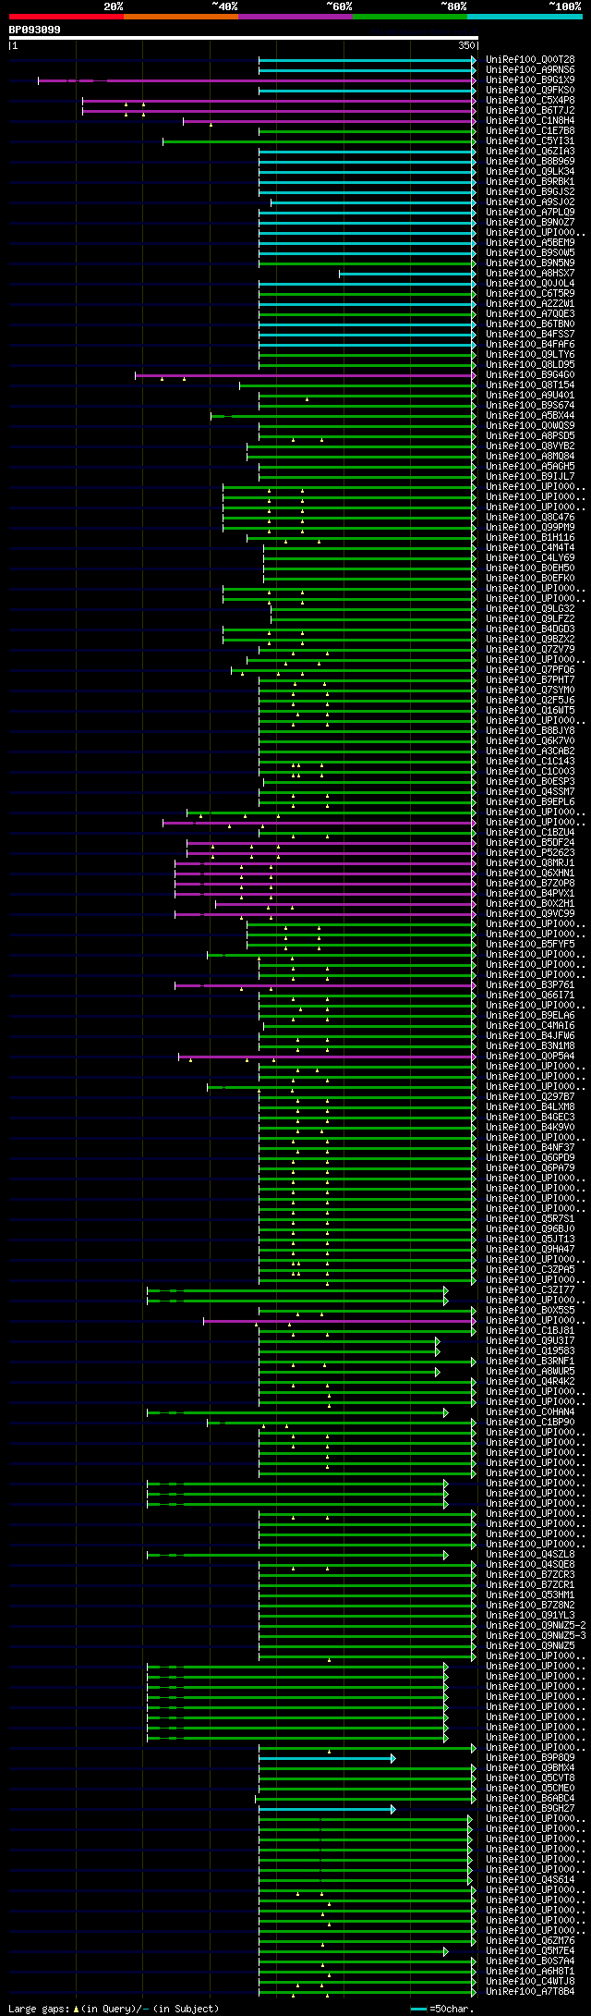Screen dimensions: 591x2016
Task: Click the white query sequence bar
Action: click(244, 38)
